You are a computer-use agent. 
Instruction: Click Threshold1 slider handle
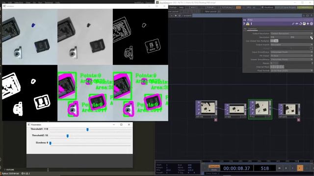[x=87, y=130]
